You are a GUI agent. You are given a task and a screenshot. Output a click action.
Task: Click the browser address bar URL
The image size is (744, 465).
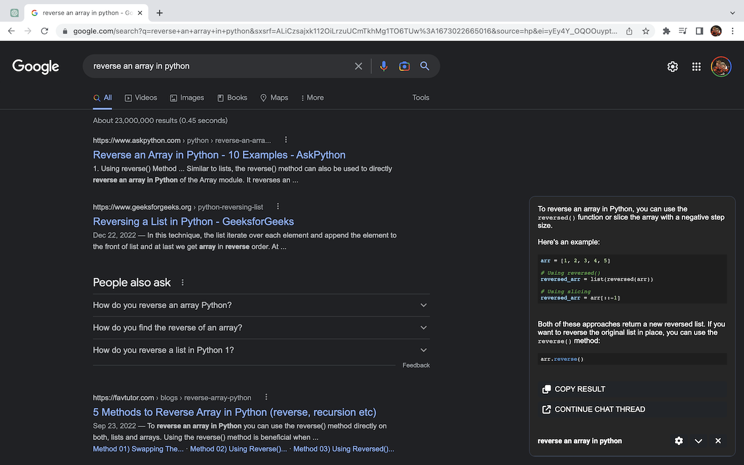tap(345, 31)
